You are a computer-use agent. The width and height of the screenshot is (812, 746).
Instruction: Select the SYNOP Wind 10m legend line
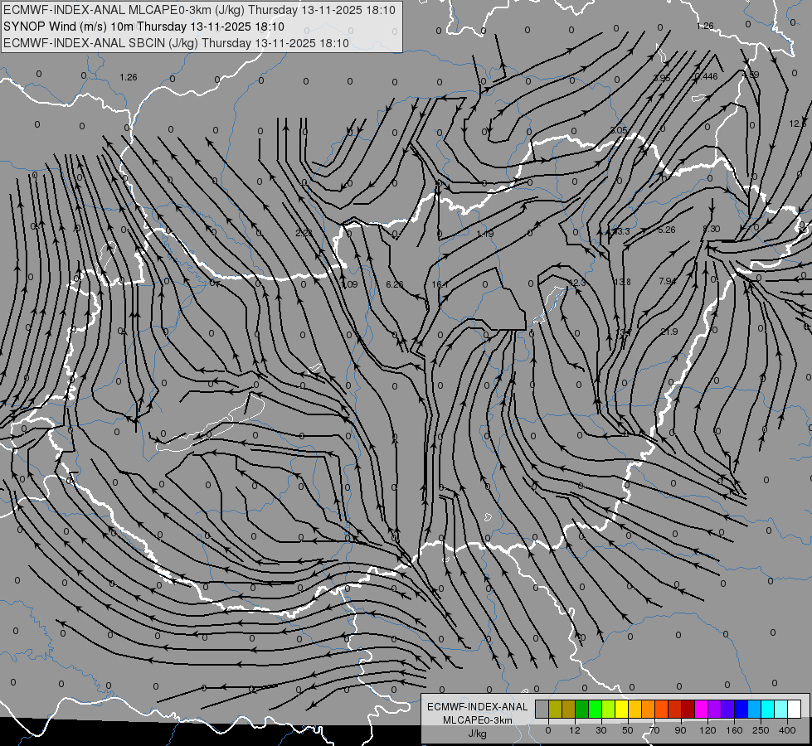(143, 27)
